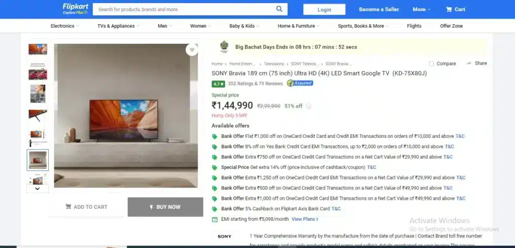The width and height of the screenshot is (515, 248).
Task: Click the 4.7 star rating badge
Action: click(x=218, y=84)
